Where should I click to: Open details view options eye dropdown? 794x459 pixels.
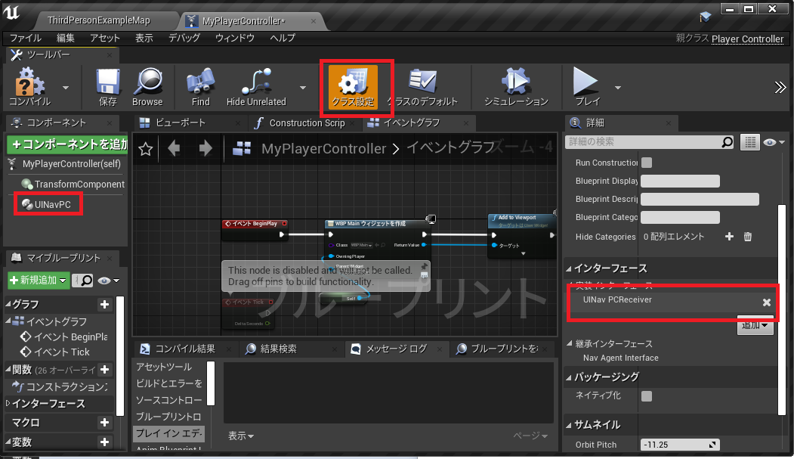774,142
